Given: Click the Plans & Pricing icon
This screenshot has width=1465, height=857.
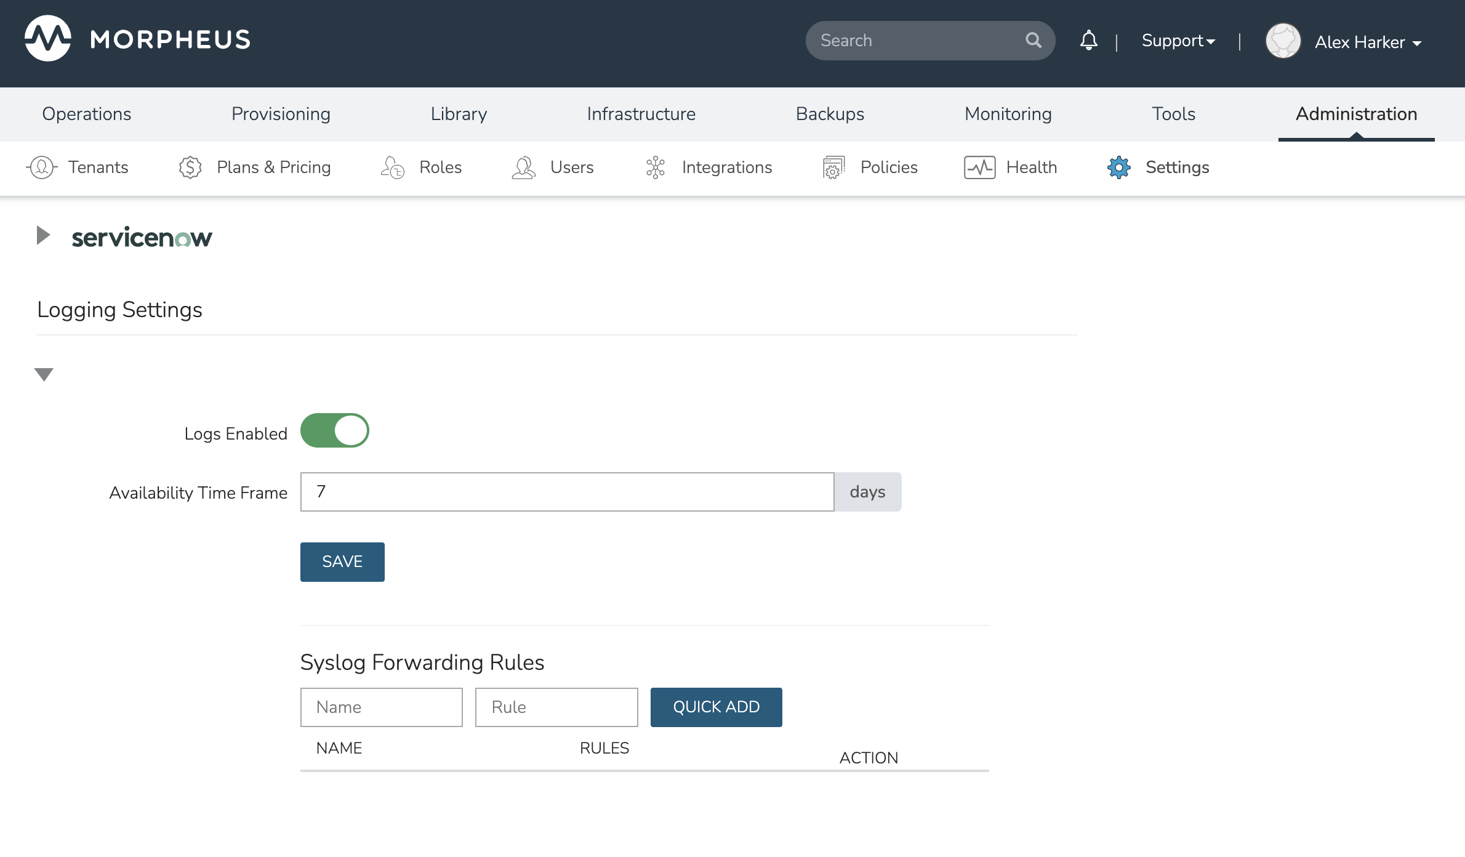Looking at the screenshot, I should 190,167.
